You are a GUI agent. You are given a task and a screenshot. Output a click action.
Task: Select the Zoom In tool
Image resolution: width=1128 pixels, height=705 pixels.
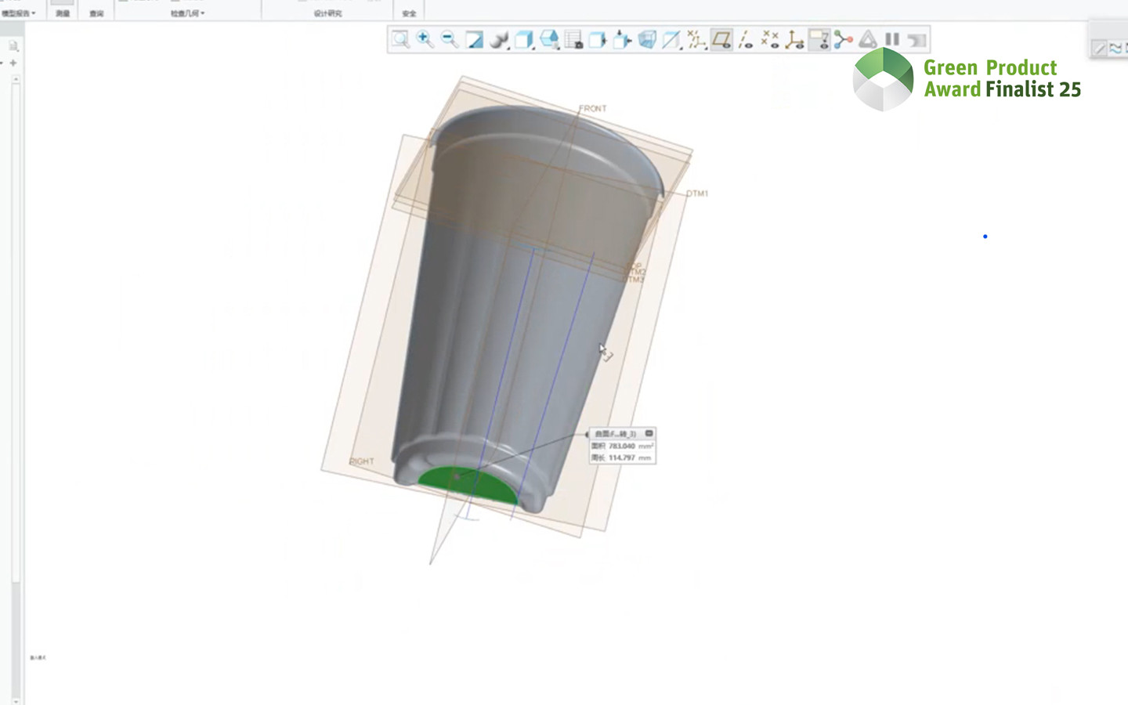tap(425, 39)
